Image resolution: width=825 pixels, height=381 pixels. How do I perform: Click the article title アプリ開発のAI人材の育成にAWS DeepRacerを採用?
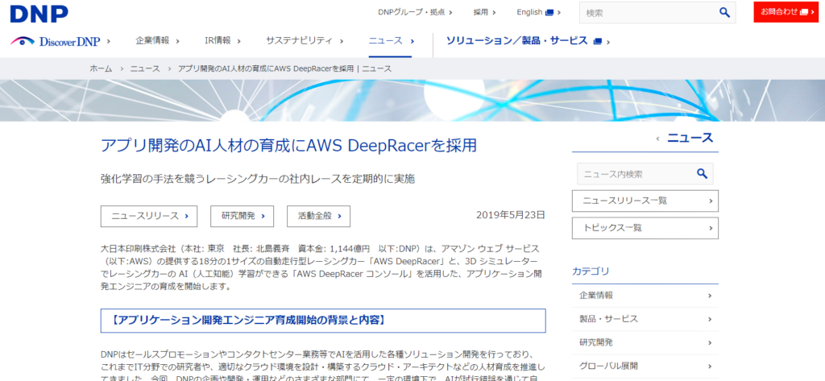(289, 147)
